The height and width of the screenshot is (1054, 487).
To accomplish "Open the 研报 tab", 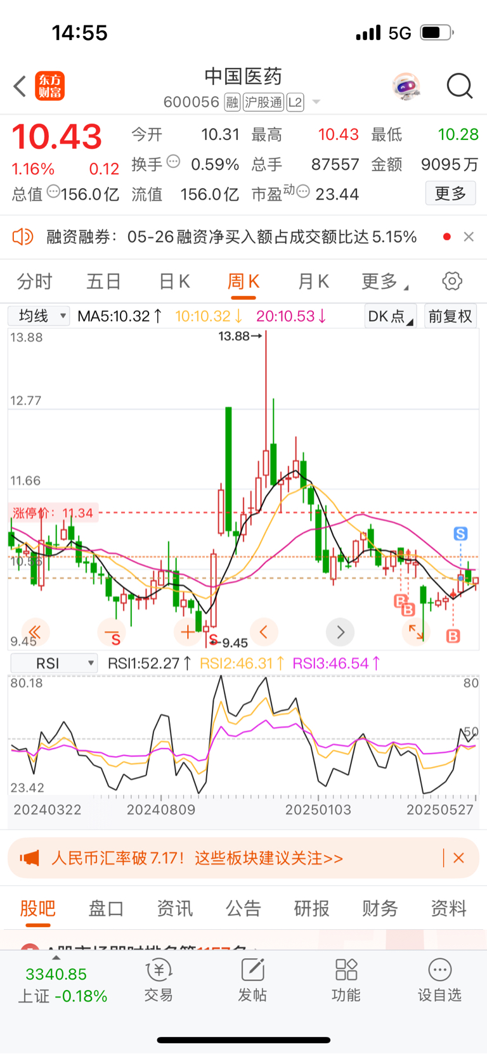I will 311,908.
